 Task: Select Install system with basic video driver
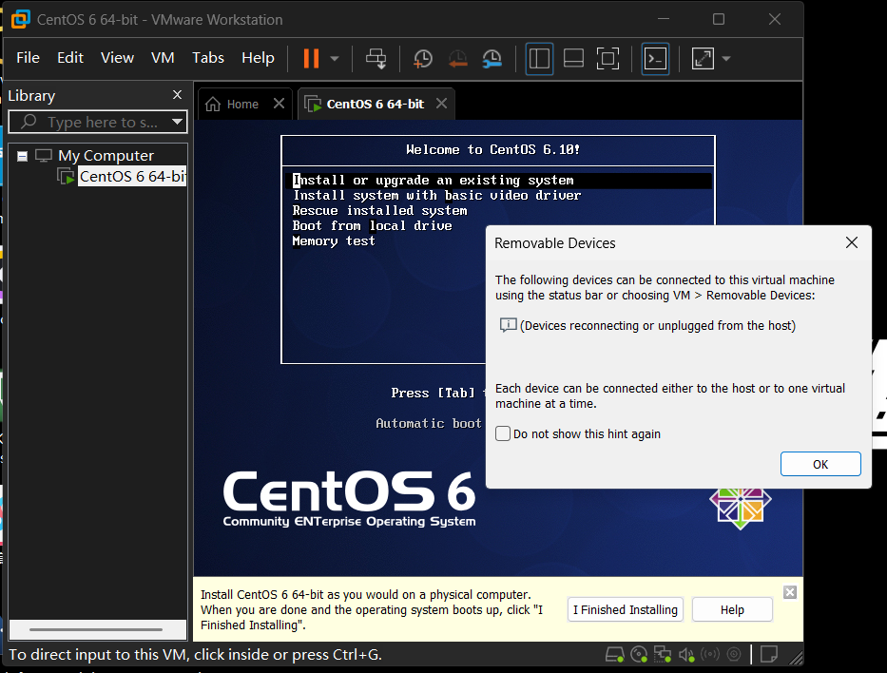(x=436, y=196)
